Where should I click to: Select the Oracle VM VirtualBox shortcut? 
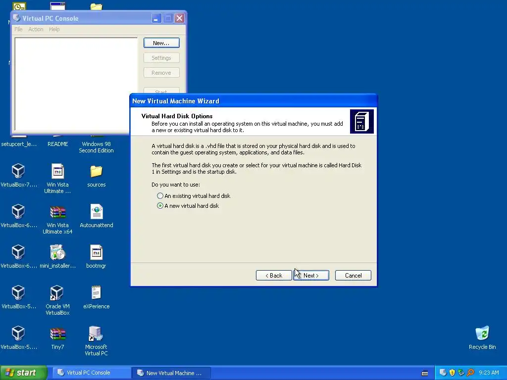[57, 300]
